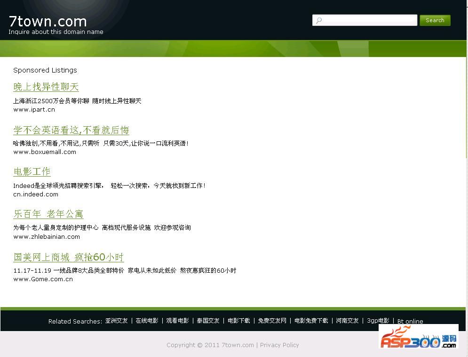Click the 'Related Searches:' label
The height and width of the screenshot is (357, 468).
75,322
